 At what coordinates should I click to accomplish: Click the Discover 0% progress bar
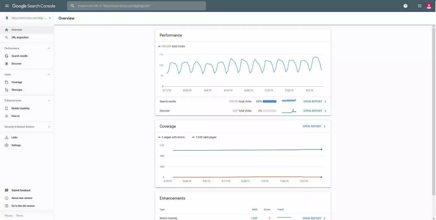pyautogui.click(x=269, y=111)
